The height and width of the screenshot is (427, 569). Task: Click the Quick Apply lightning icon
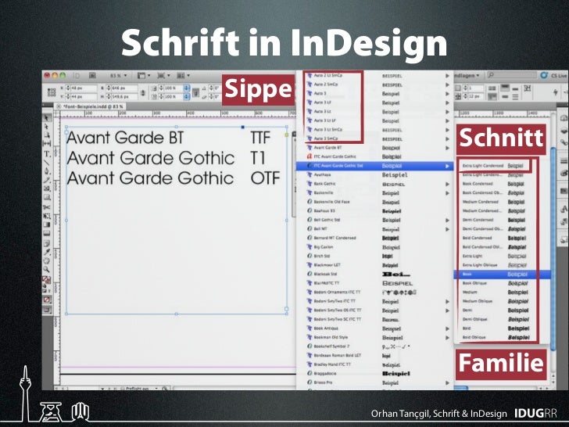(555, 92)
